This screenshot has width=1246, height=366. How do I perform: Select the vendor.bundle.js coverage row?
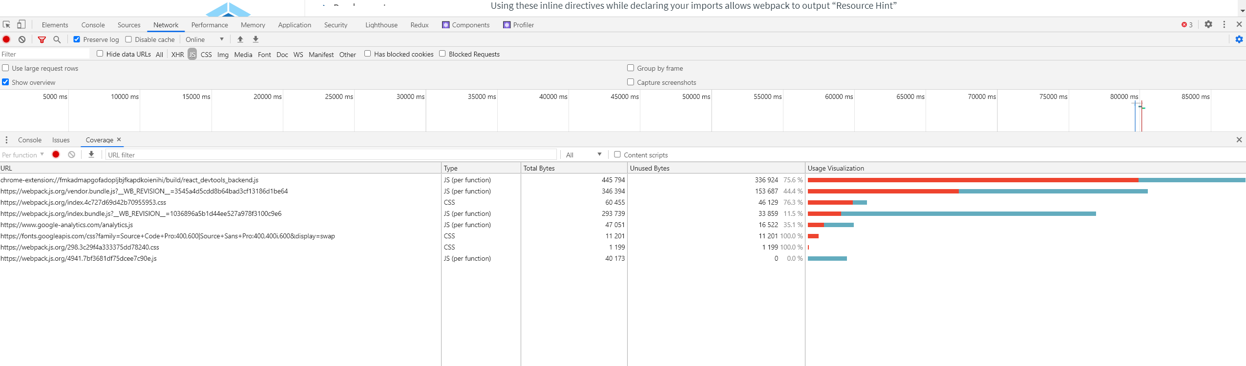tap(144, 191)
